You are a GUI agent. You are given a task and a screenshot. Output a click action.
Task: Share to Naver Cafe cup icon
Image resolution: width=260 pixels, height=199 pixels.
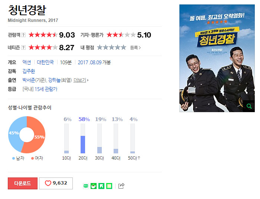click(94, 186)
